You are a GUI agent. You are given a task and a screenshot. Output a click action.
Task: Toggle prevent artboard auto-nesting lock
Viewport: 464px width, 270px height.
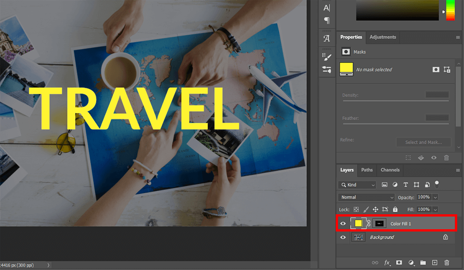pos(385,209)
